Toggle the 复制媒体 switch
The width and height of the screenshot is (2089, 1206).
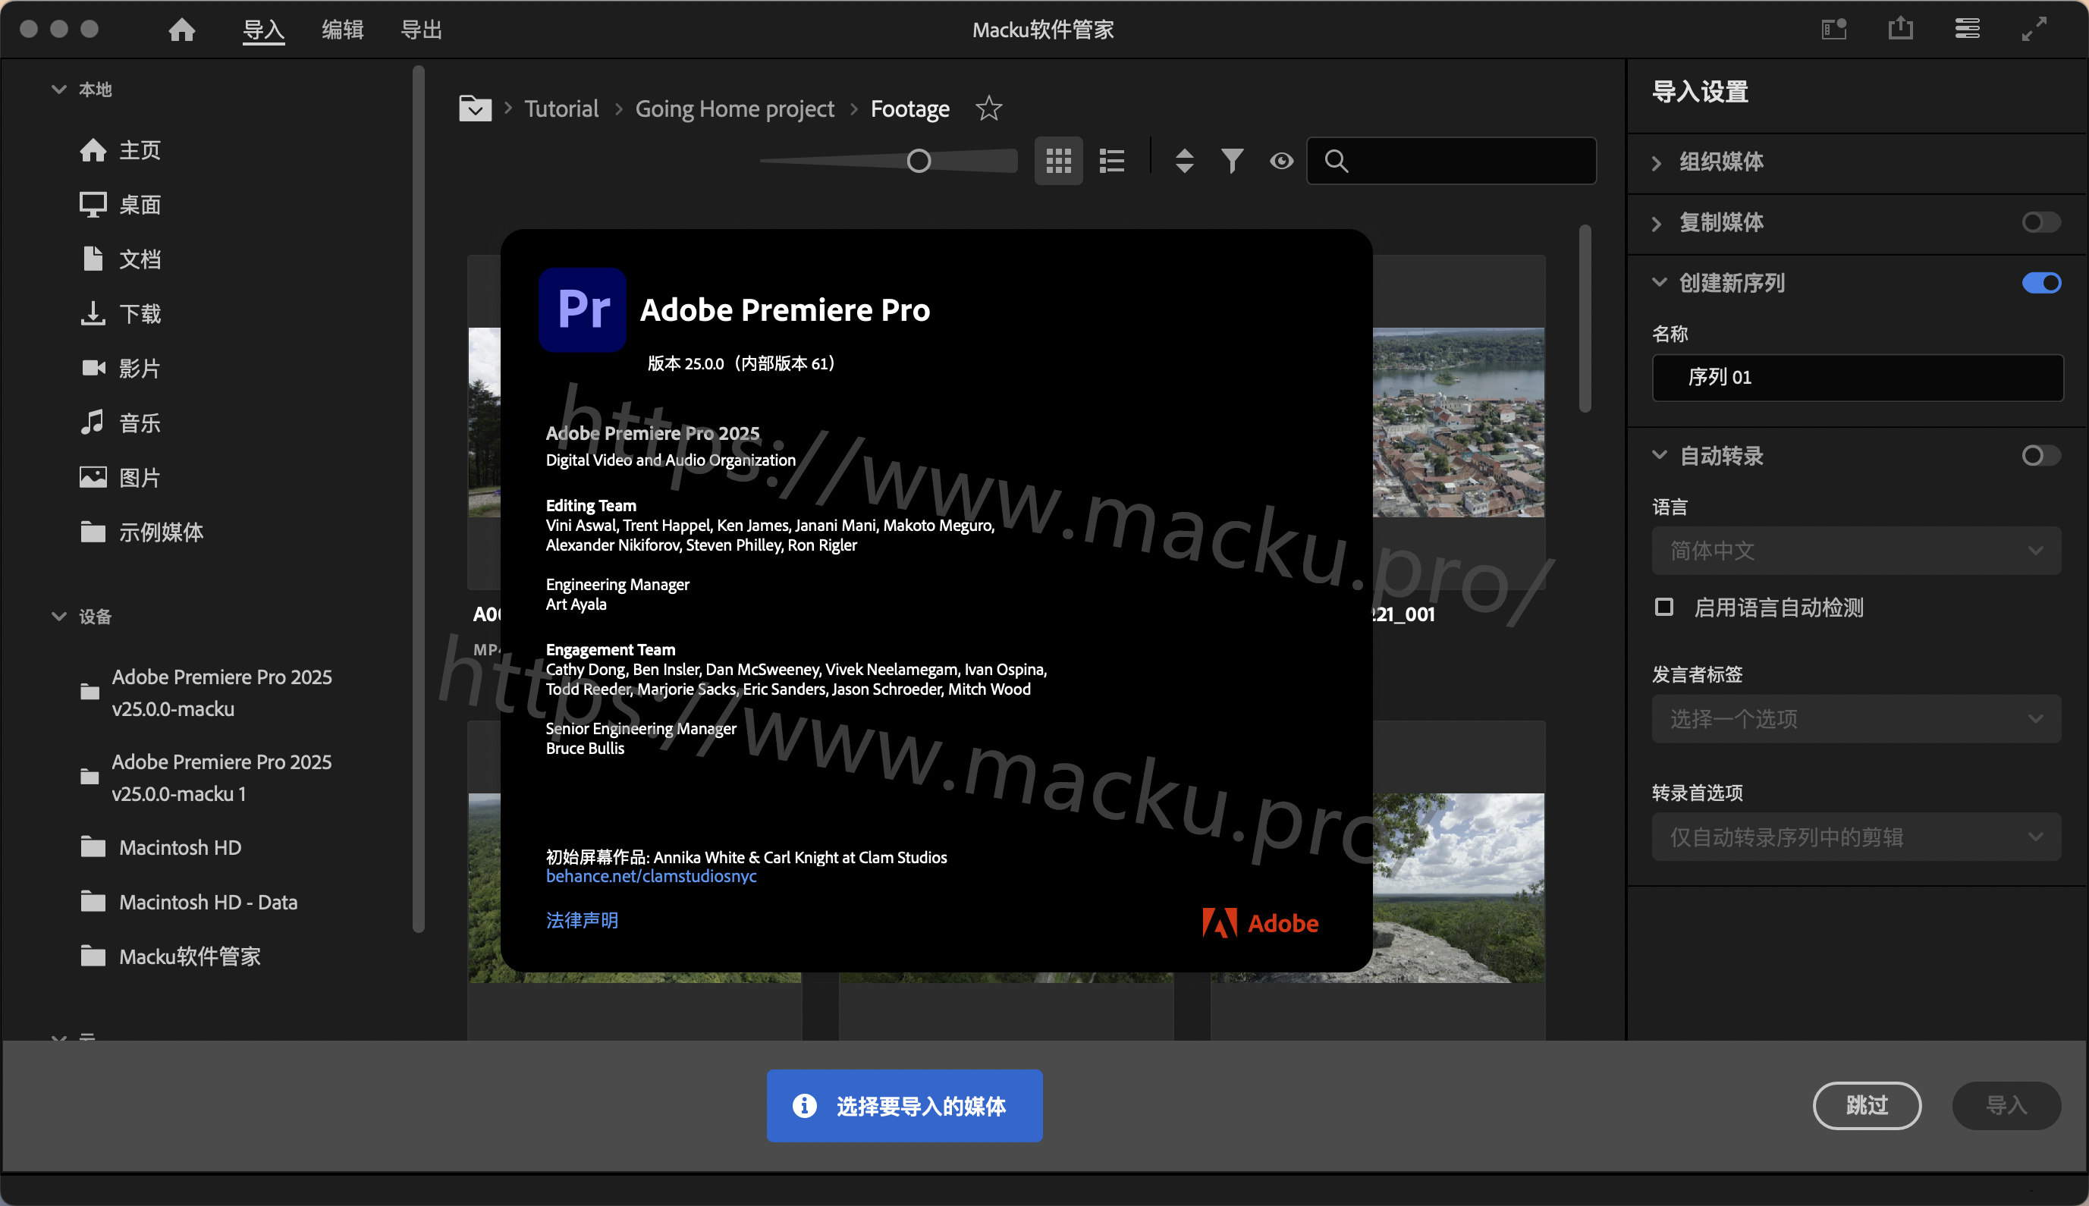[x=2041, y=222]
